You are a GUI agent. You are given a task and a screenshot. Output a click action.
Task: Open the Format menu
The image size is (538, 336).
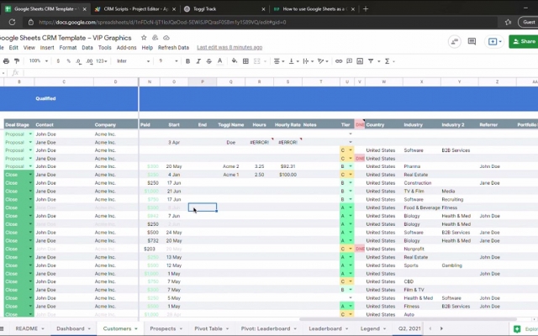(68, 48)
